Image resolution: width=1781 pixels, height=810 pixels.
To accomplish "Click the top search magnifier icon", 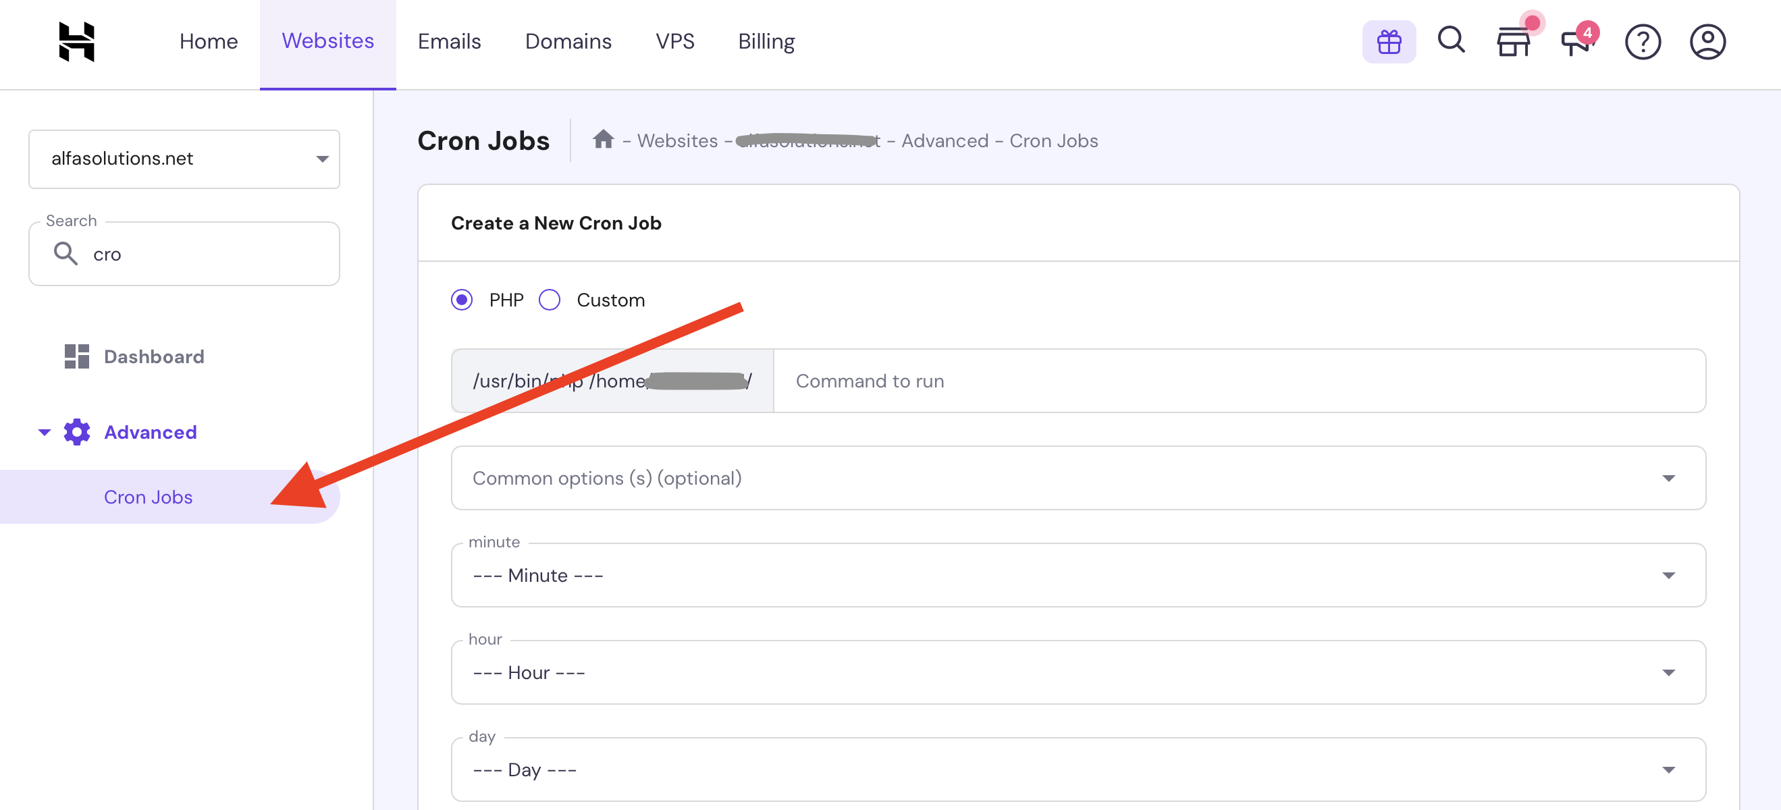I will coord(1450,40).
